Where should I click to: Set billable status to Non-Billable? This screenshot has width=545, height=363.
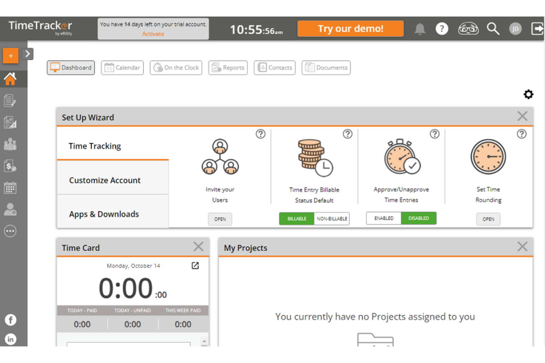pyautogui.click(x=332, y=218)
